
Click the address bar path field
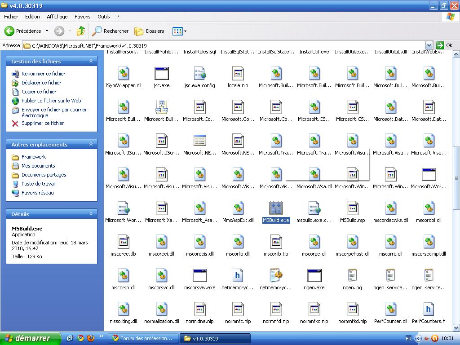(x=225, y=45)
